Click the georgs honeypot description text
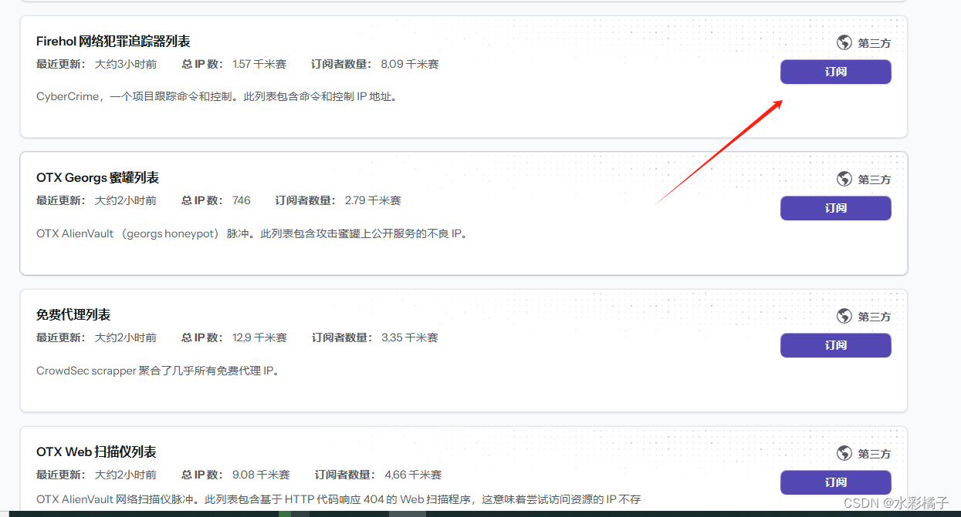This screenshot has width=961, height=517. pos(252,233)
